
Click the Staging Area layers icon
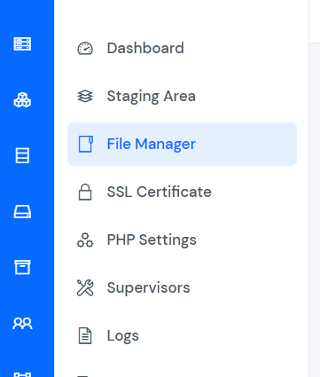(85, 96)
